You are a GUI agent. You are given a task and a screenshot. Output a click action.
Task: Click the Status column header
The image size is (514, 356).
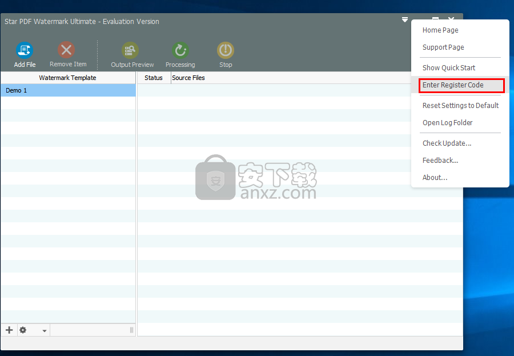pyautogui.click(x=154, y=78)
